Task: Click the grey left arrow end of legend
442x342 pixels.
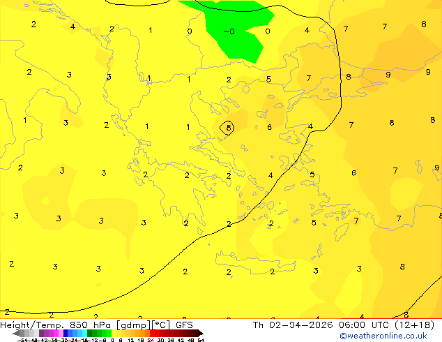Action: point(16,334)
